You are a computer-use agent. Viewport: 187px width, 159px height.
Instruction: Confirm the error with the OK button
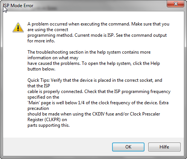click(128, 147)
